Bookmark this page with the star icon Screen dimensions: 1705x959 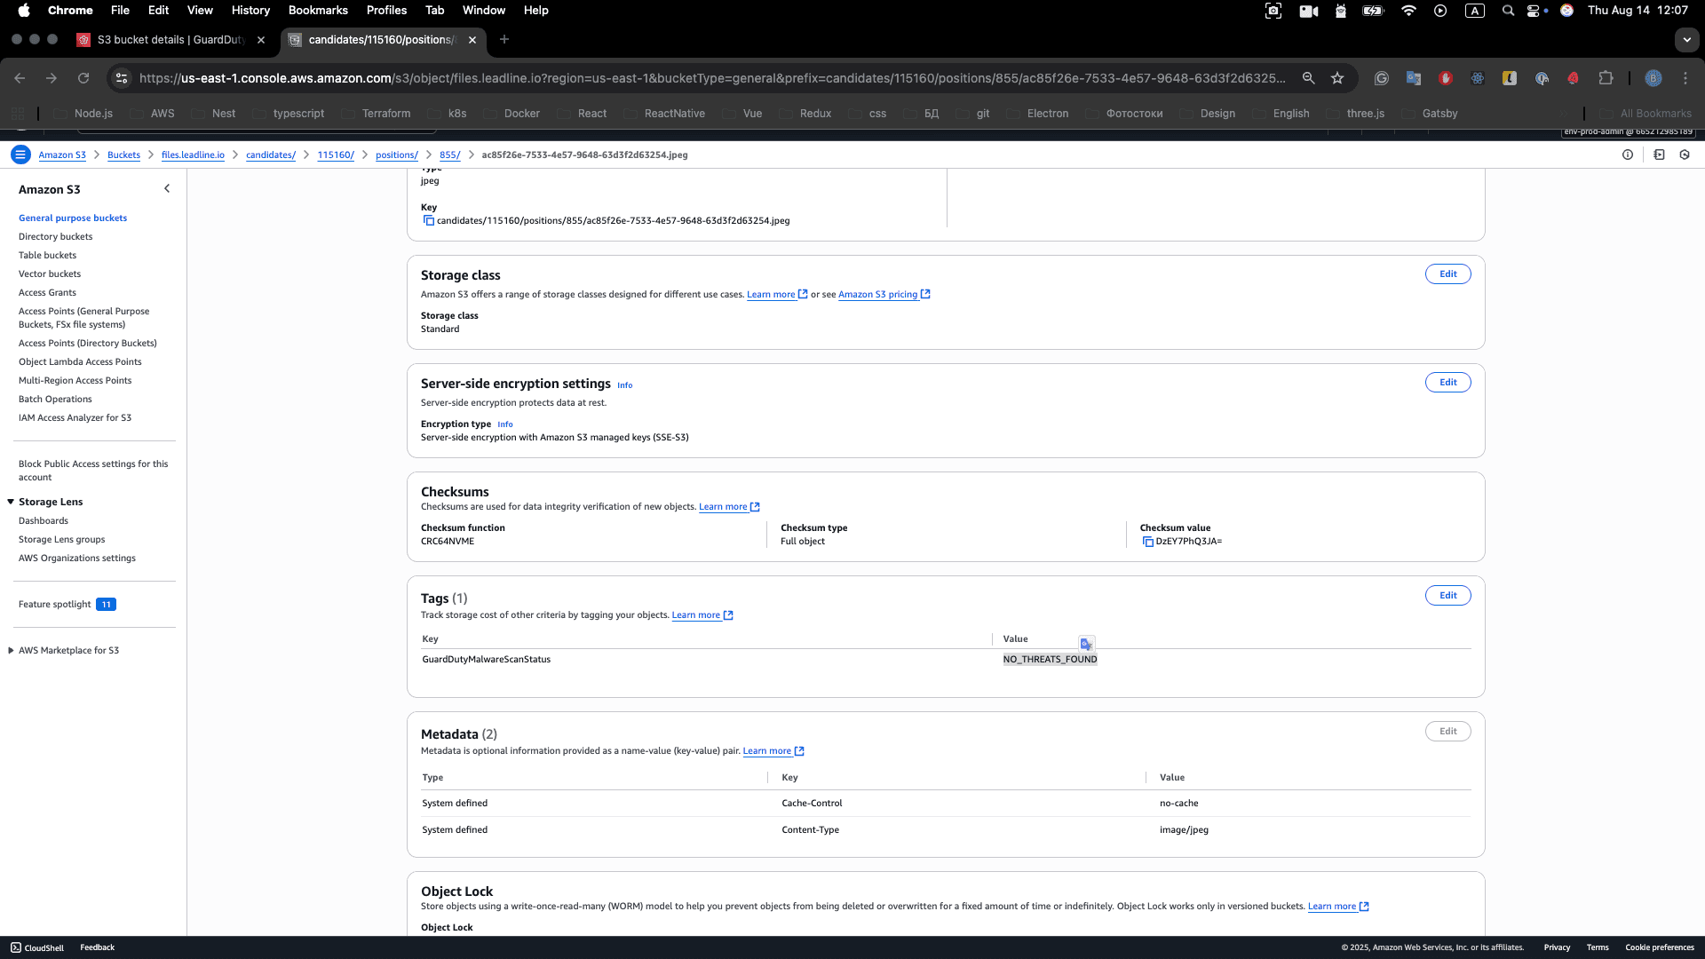pyautogui.click(x=1337, y=78)
